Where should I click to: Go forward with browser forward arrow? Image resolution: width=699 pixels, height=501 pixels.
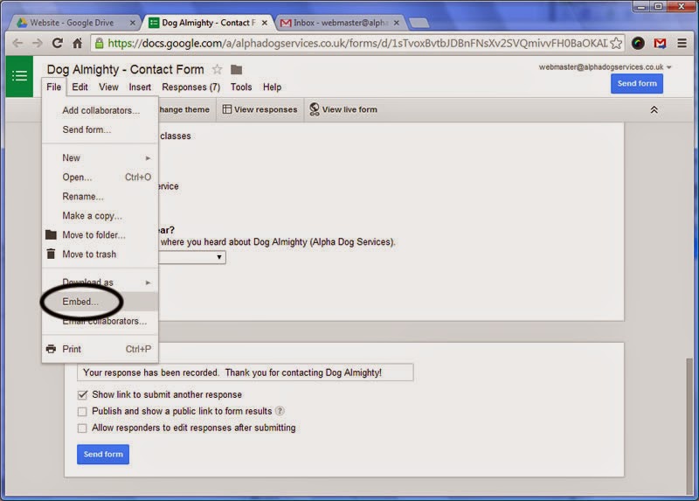tap(38, 43)
